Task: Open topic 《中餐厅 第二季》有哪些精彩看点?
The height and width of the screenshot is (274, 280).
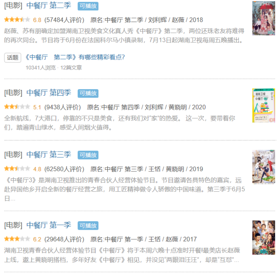Action: (75, 57)
